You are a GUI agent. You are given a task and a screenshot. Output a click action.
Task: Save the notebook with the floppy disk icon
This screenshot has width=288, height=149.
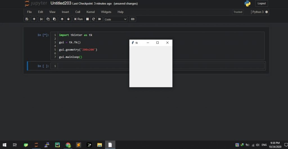pyautogui.click(x=27, y=19)
